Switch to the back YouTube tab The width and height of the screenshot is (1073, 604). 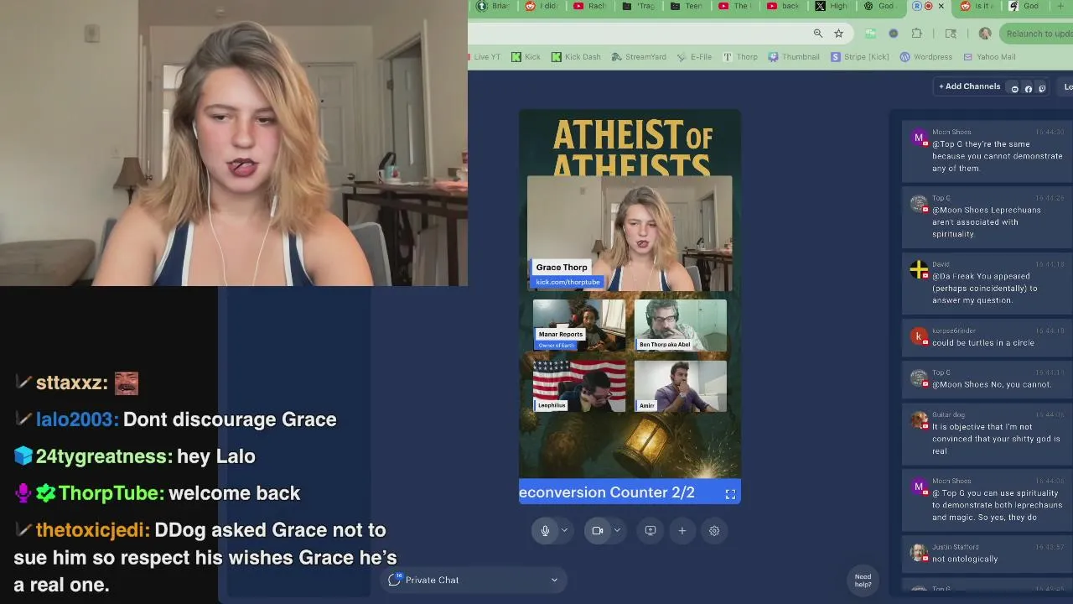(x=784, y=6)
